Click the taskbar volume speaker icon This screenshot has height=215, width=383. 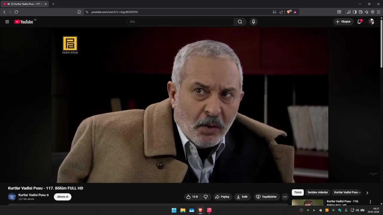coord(357,210)
